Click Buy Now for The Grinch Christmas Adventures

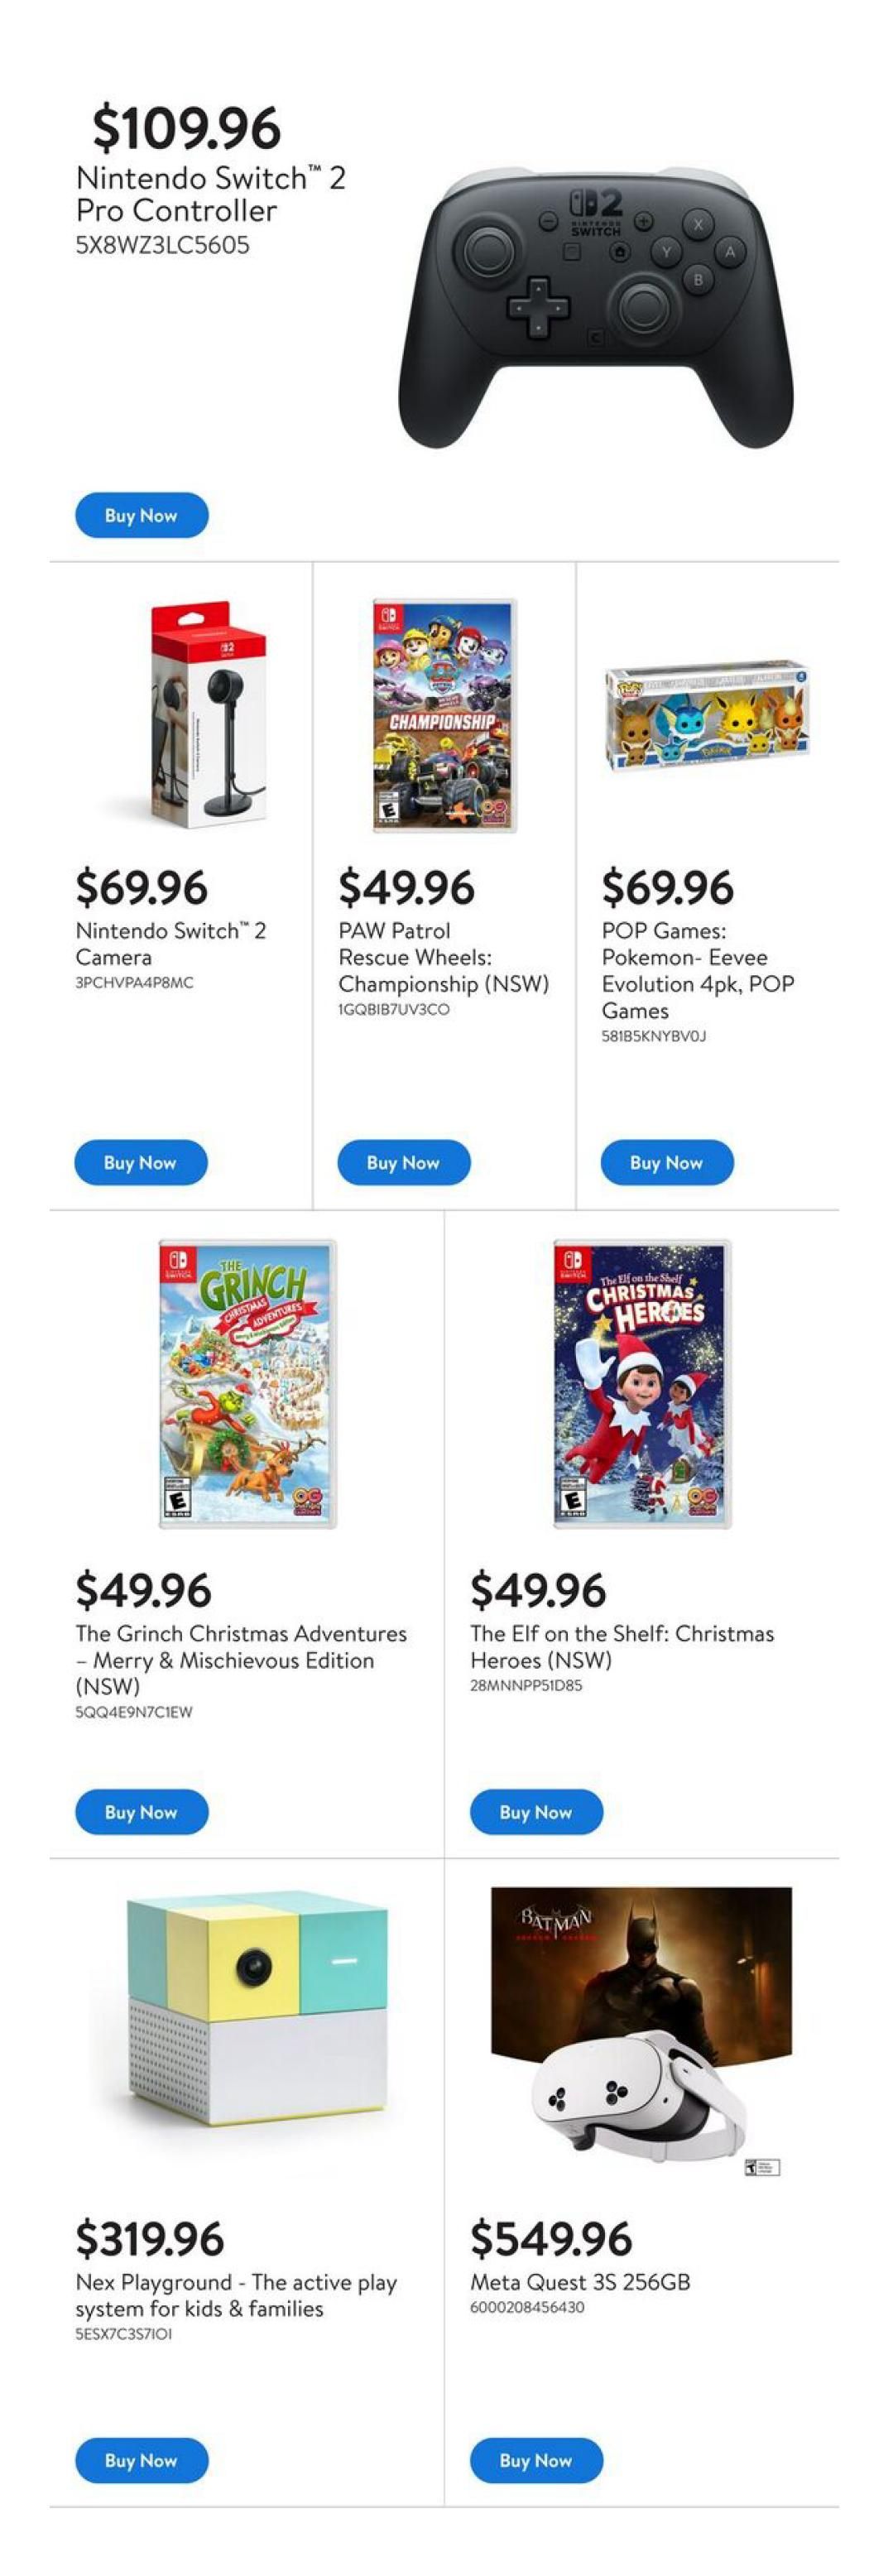141,1811
